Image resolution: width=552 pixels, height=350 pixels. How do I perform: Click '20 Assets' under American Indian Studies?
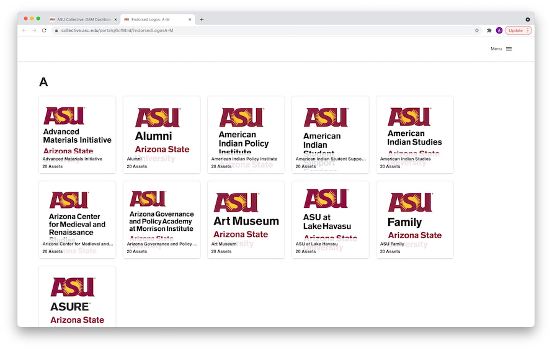[x=390, y=166]
